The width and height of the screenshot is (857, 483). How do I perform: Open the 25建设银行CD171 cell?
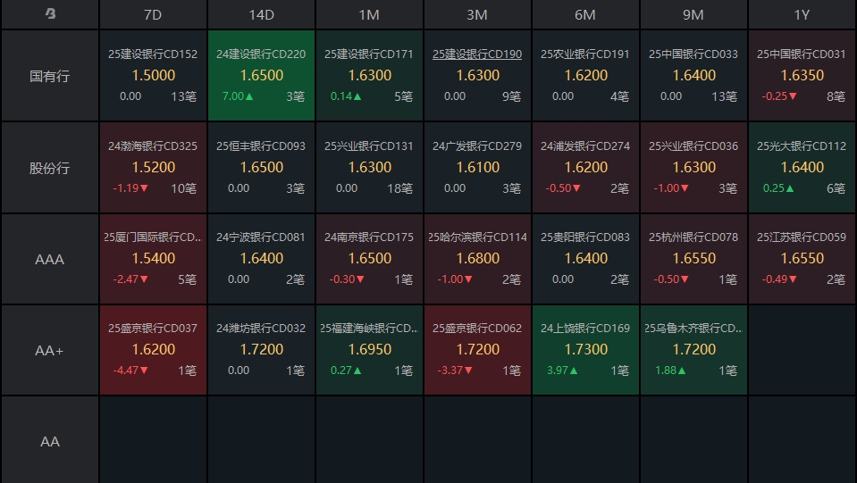click(x=369, y=75)
